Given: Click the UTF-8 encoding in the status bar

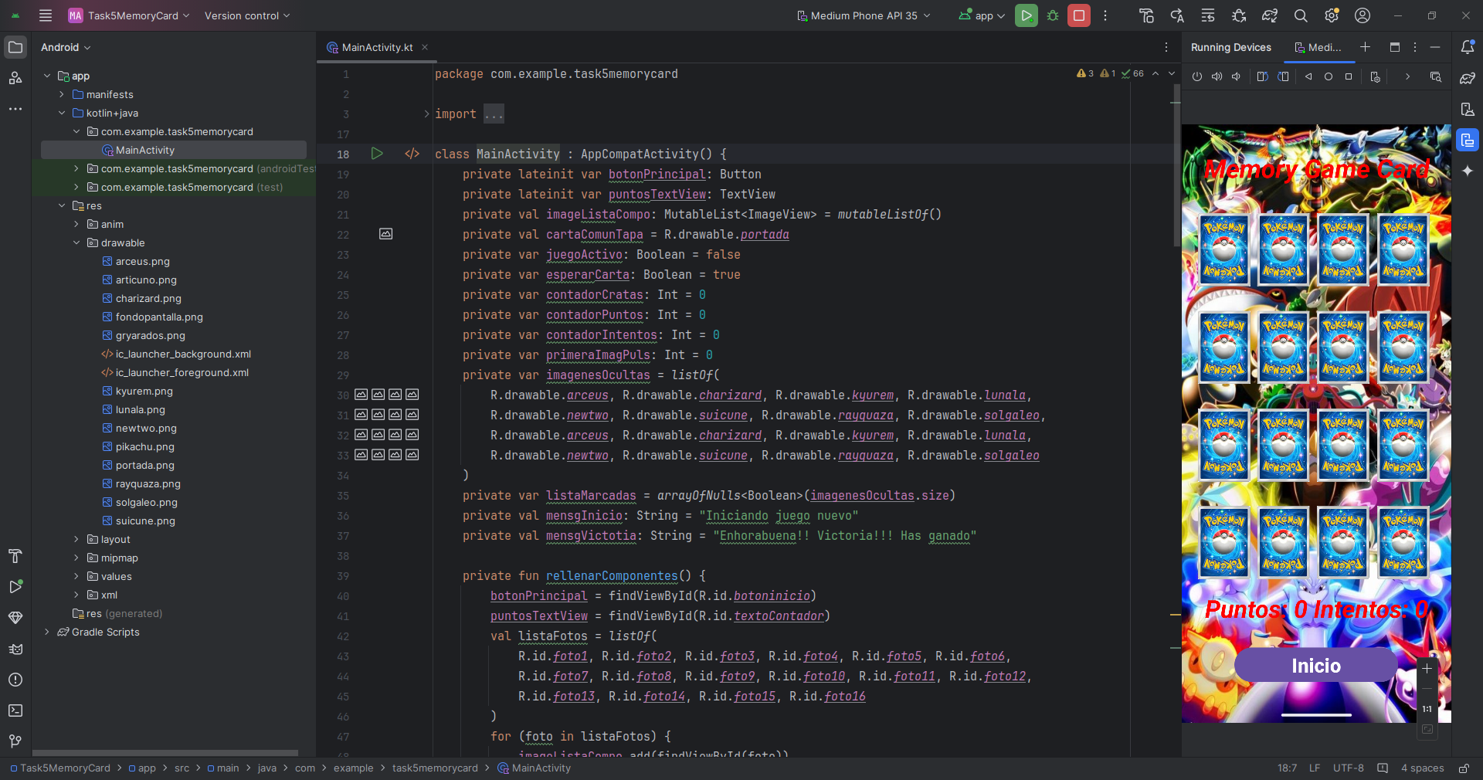Looking at the screenshot, I should [1348, 768].
